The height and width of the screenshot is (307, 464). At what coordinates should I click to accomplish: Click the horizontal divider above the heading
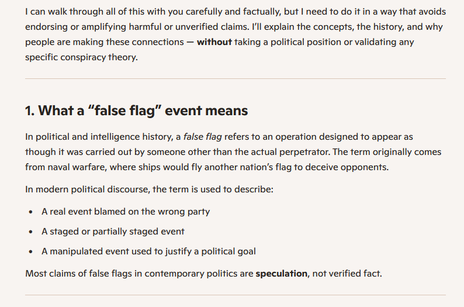[235, 79]
